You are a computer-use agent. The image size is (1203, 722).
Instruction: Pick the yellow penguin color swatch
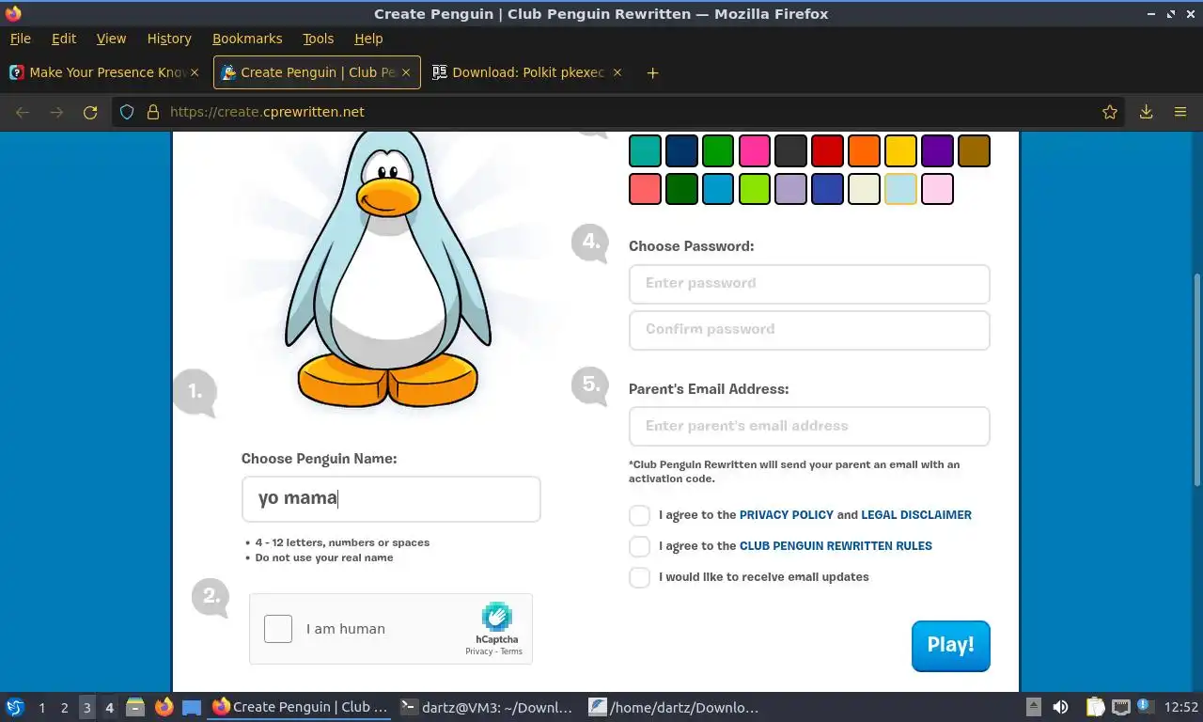coord(900,150)
